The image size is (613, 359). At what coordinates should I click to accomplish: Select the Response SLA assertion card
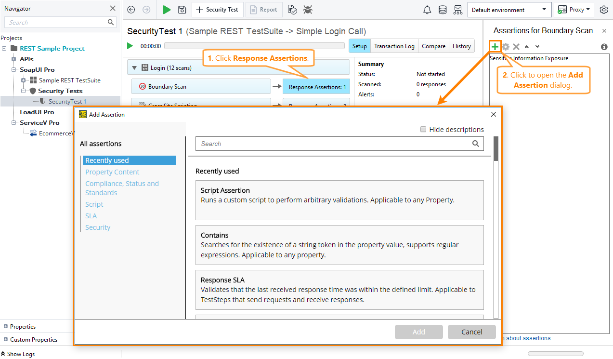339,290
